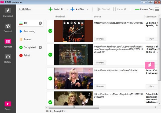The width and height of the screenshot is (161, 113).
Task: Click the twitter.com France2tv source URL
Action: tap(119, 96)
